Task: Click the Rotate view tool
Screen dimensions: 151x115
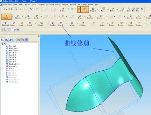Action: tap(113, 10)
